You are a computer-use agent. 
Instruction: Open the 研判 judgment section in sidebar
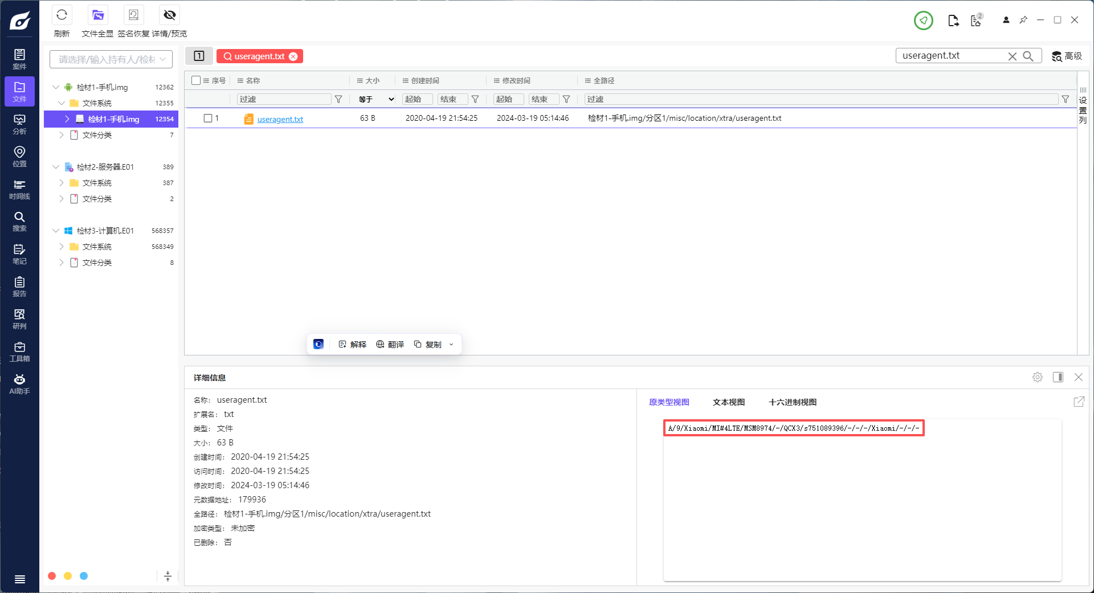(19, 319)
